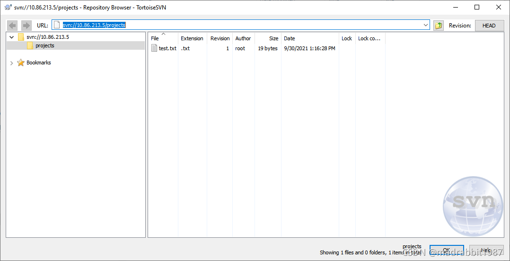
Task: Expand the Bookmarks tree node
Action: pyautogui.click(x=12, y=63)
